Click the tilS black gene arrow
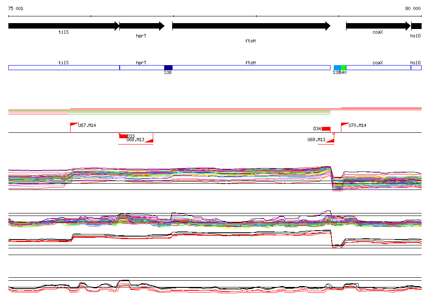The height and width of the screenshot is (300, 430). pos(64,26)
